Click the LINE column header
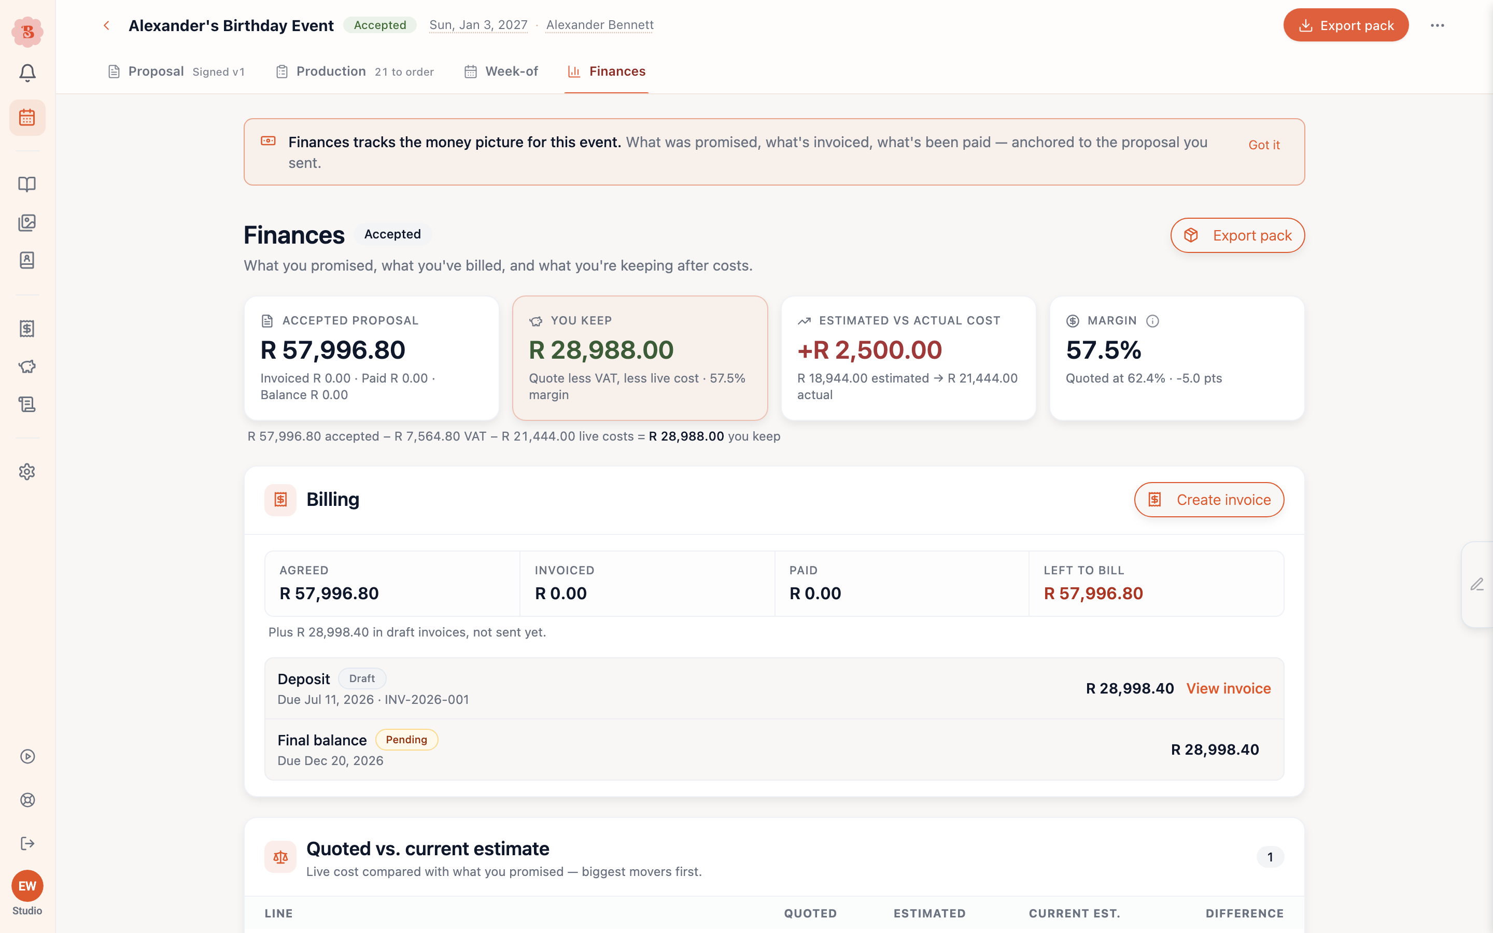This screenshot has height=933, width=1493. click(x=279, y=913)
